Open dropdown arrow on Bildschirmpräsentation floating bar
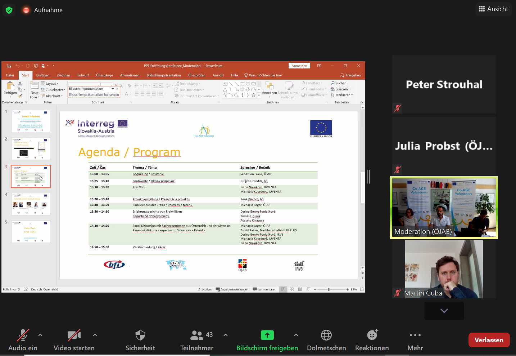The height and width of the screenshot is (356, 516). pos(113,89)
